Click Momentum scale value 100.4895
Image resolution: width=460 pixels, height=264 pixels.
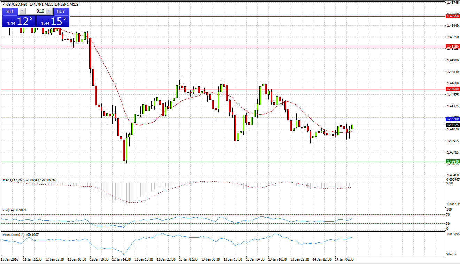tap(452, 234)
